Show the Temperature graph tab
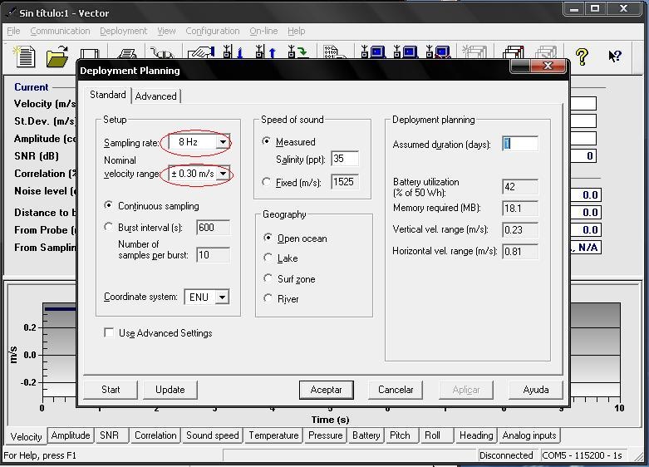This screenshot has width=649, height=467. pos(273,435)
